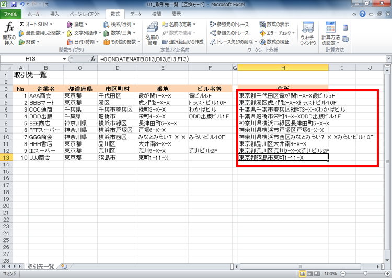Click the vertical scrollbar thumb
This screenshot has height=278, width=392.
387,161
